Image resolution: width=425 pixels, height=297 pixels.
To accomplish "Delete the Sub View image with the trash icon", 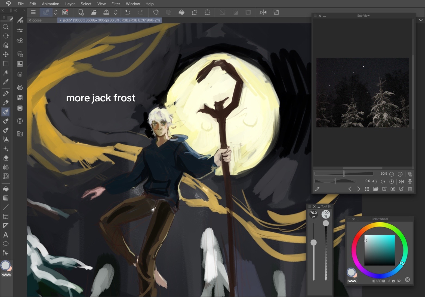I will [410, 189].
